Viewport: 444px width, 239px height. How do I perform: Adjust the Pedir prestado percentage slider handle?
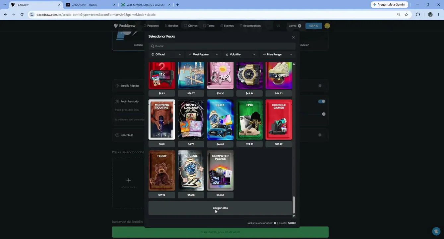point(324,114)
